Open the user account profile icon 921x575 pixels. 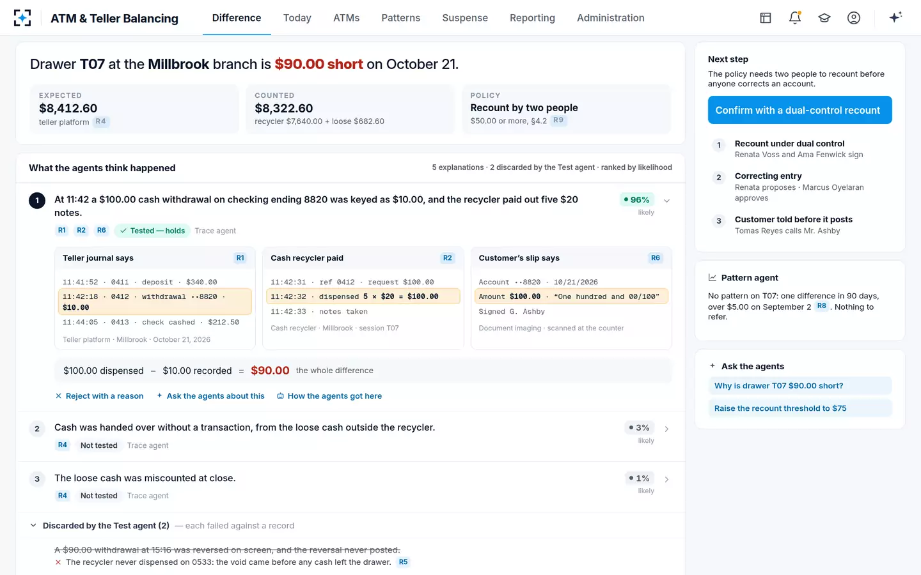click(x=854, y=18)
